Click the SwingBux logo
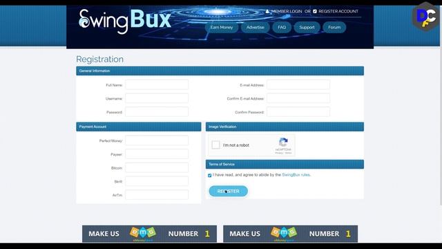 click(124, 21)
